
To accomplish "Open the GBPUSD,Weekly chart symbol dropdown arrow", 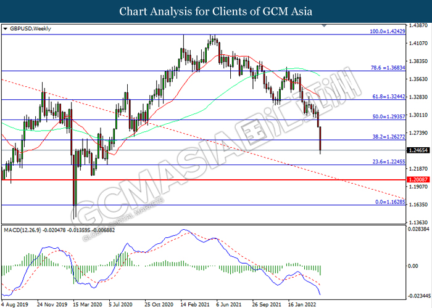I will click(x=5, y=28).
